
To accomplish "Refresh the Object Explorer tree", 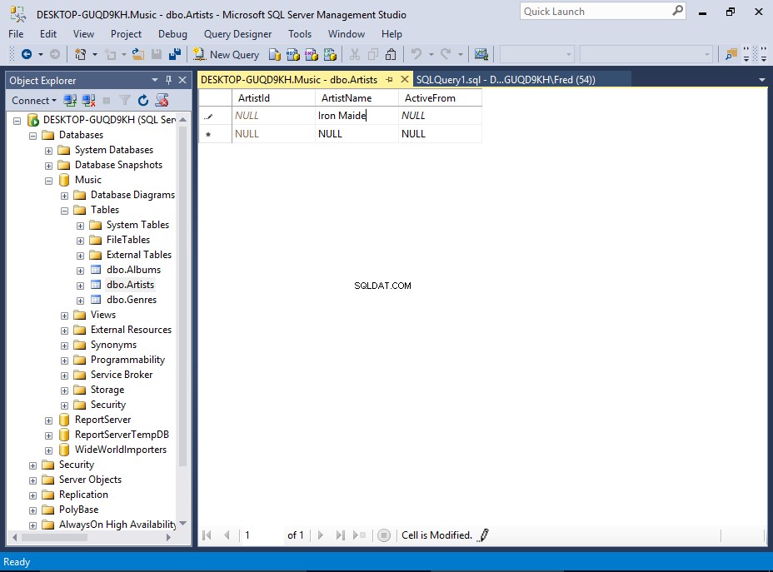I will tap(143, 101).
